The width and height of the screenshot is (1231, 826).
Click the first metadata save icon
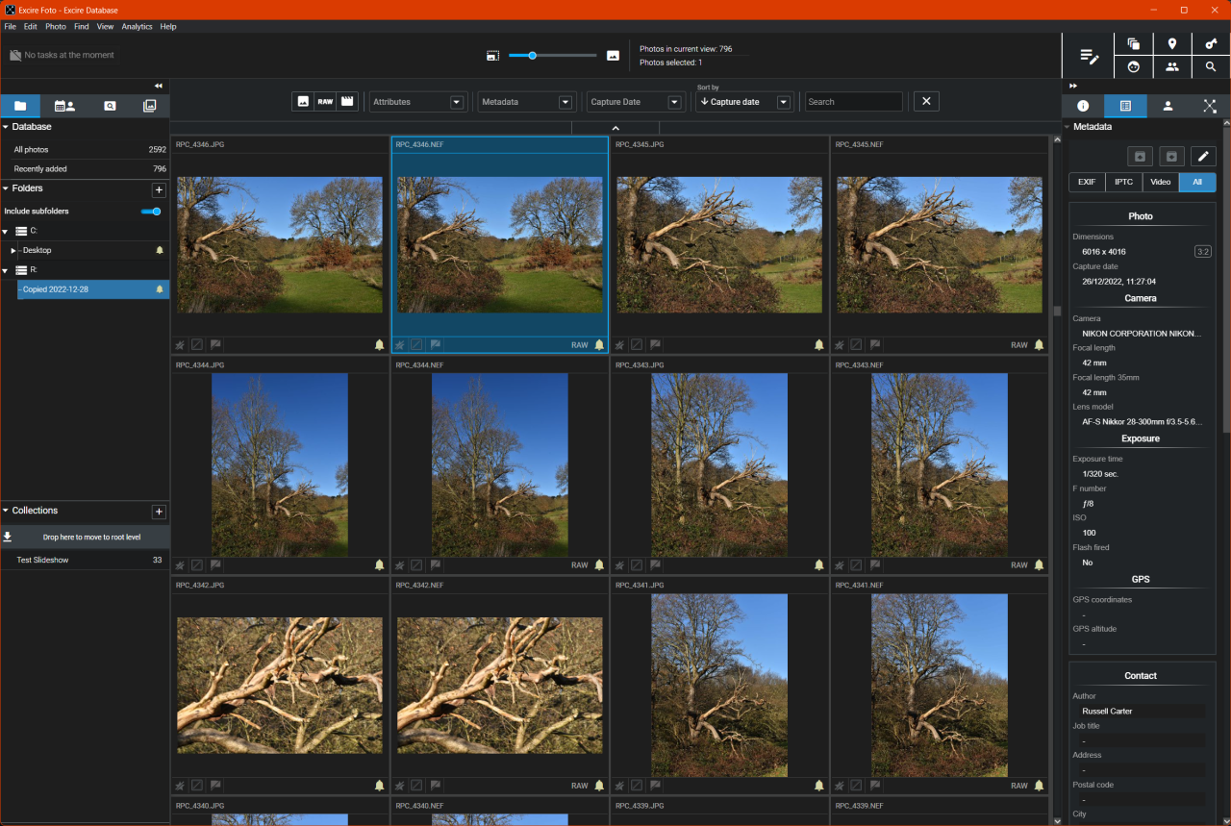click(1140, 156)
